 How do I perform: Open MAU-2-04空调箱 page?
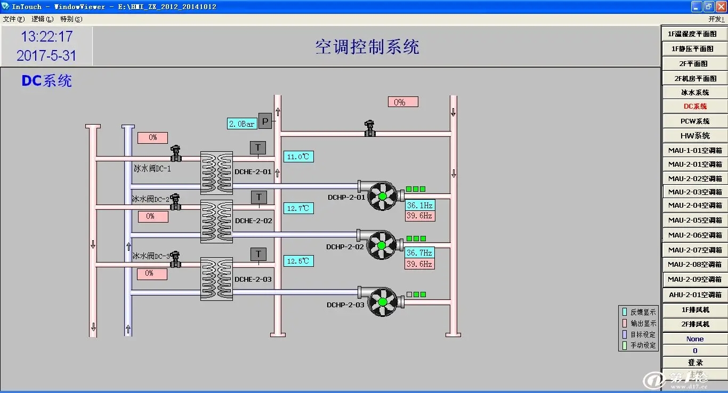click(x=695, y=205)
